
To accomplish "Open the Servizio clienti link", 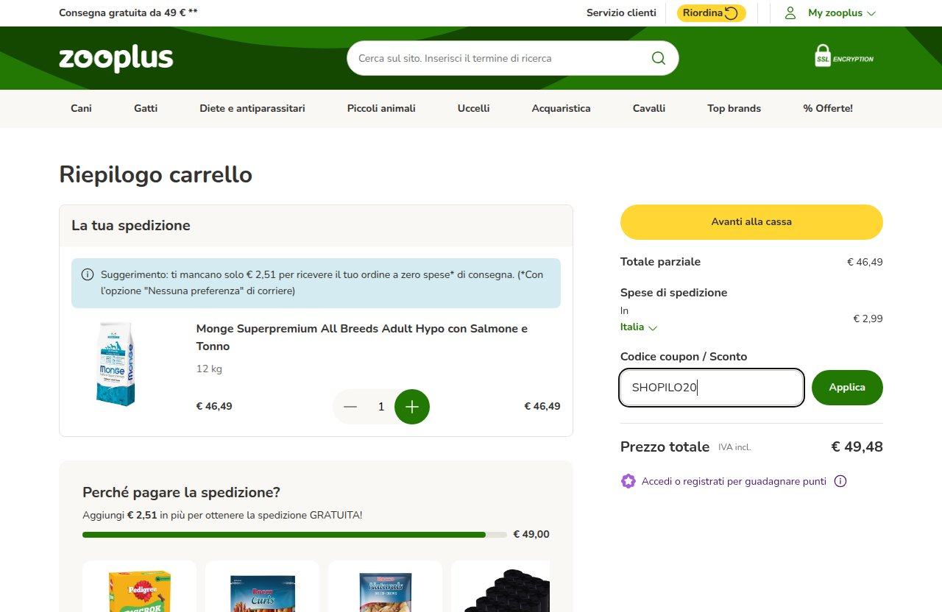I will click(621, 13).
